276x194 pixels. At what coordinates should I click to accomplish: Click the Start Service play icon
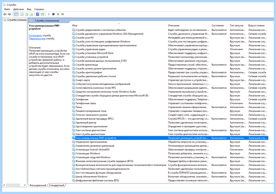click(x=49, y=14)
